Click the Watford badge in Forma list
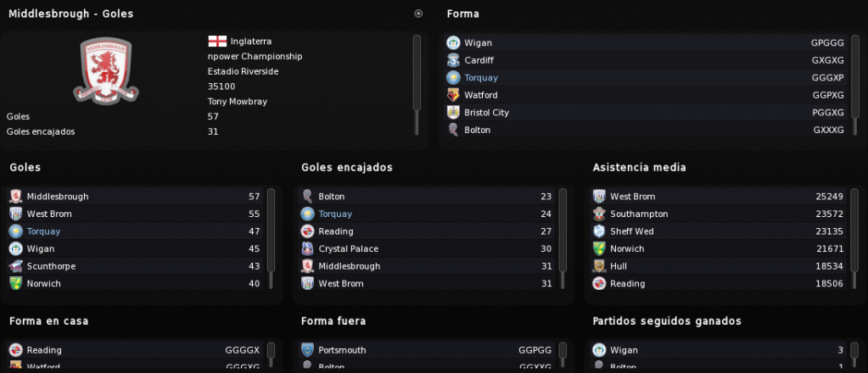This screenshot has width=868, height=373. 453,95
